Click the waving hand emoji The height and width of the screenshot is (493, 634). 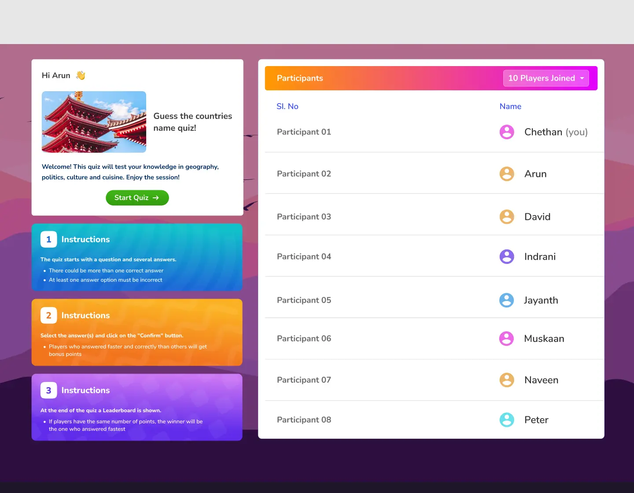pyautogui.click(x=81, y=75)
